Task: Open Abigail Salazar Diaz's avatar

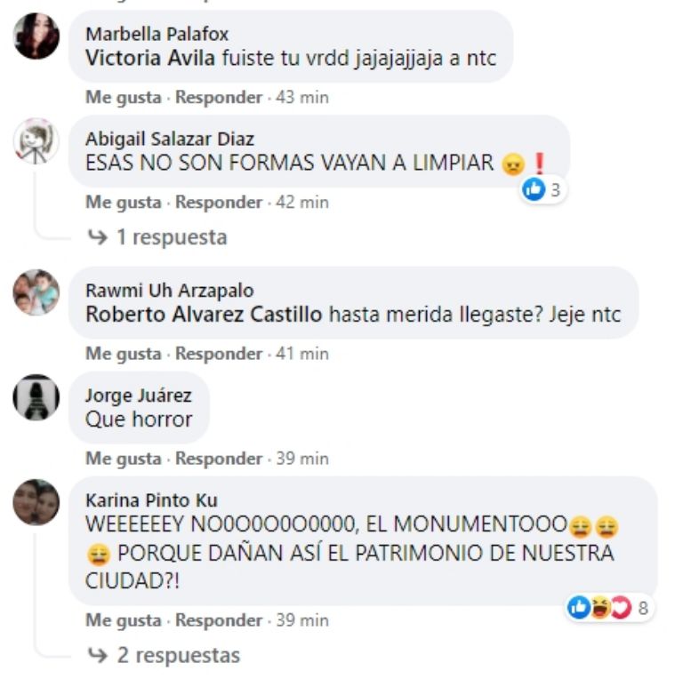Action: 36,141
